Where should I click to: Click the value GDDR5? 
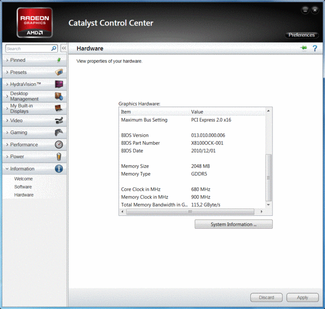pyautogui.click(x=199, y=174)
